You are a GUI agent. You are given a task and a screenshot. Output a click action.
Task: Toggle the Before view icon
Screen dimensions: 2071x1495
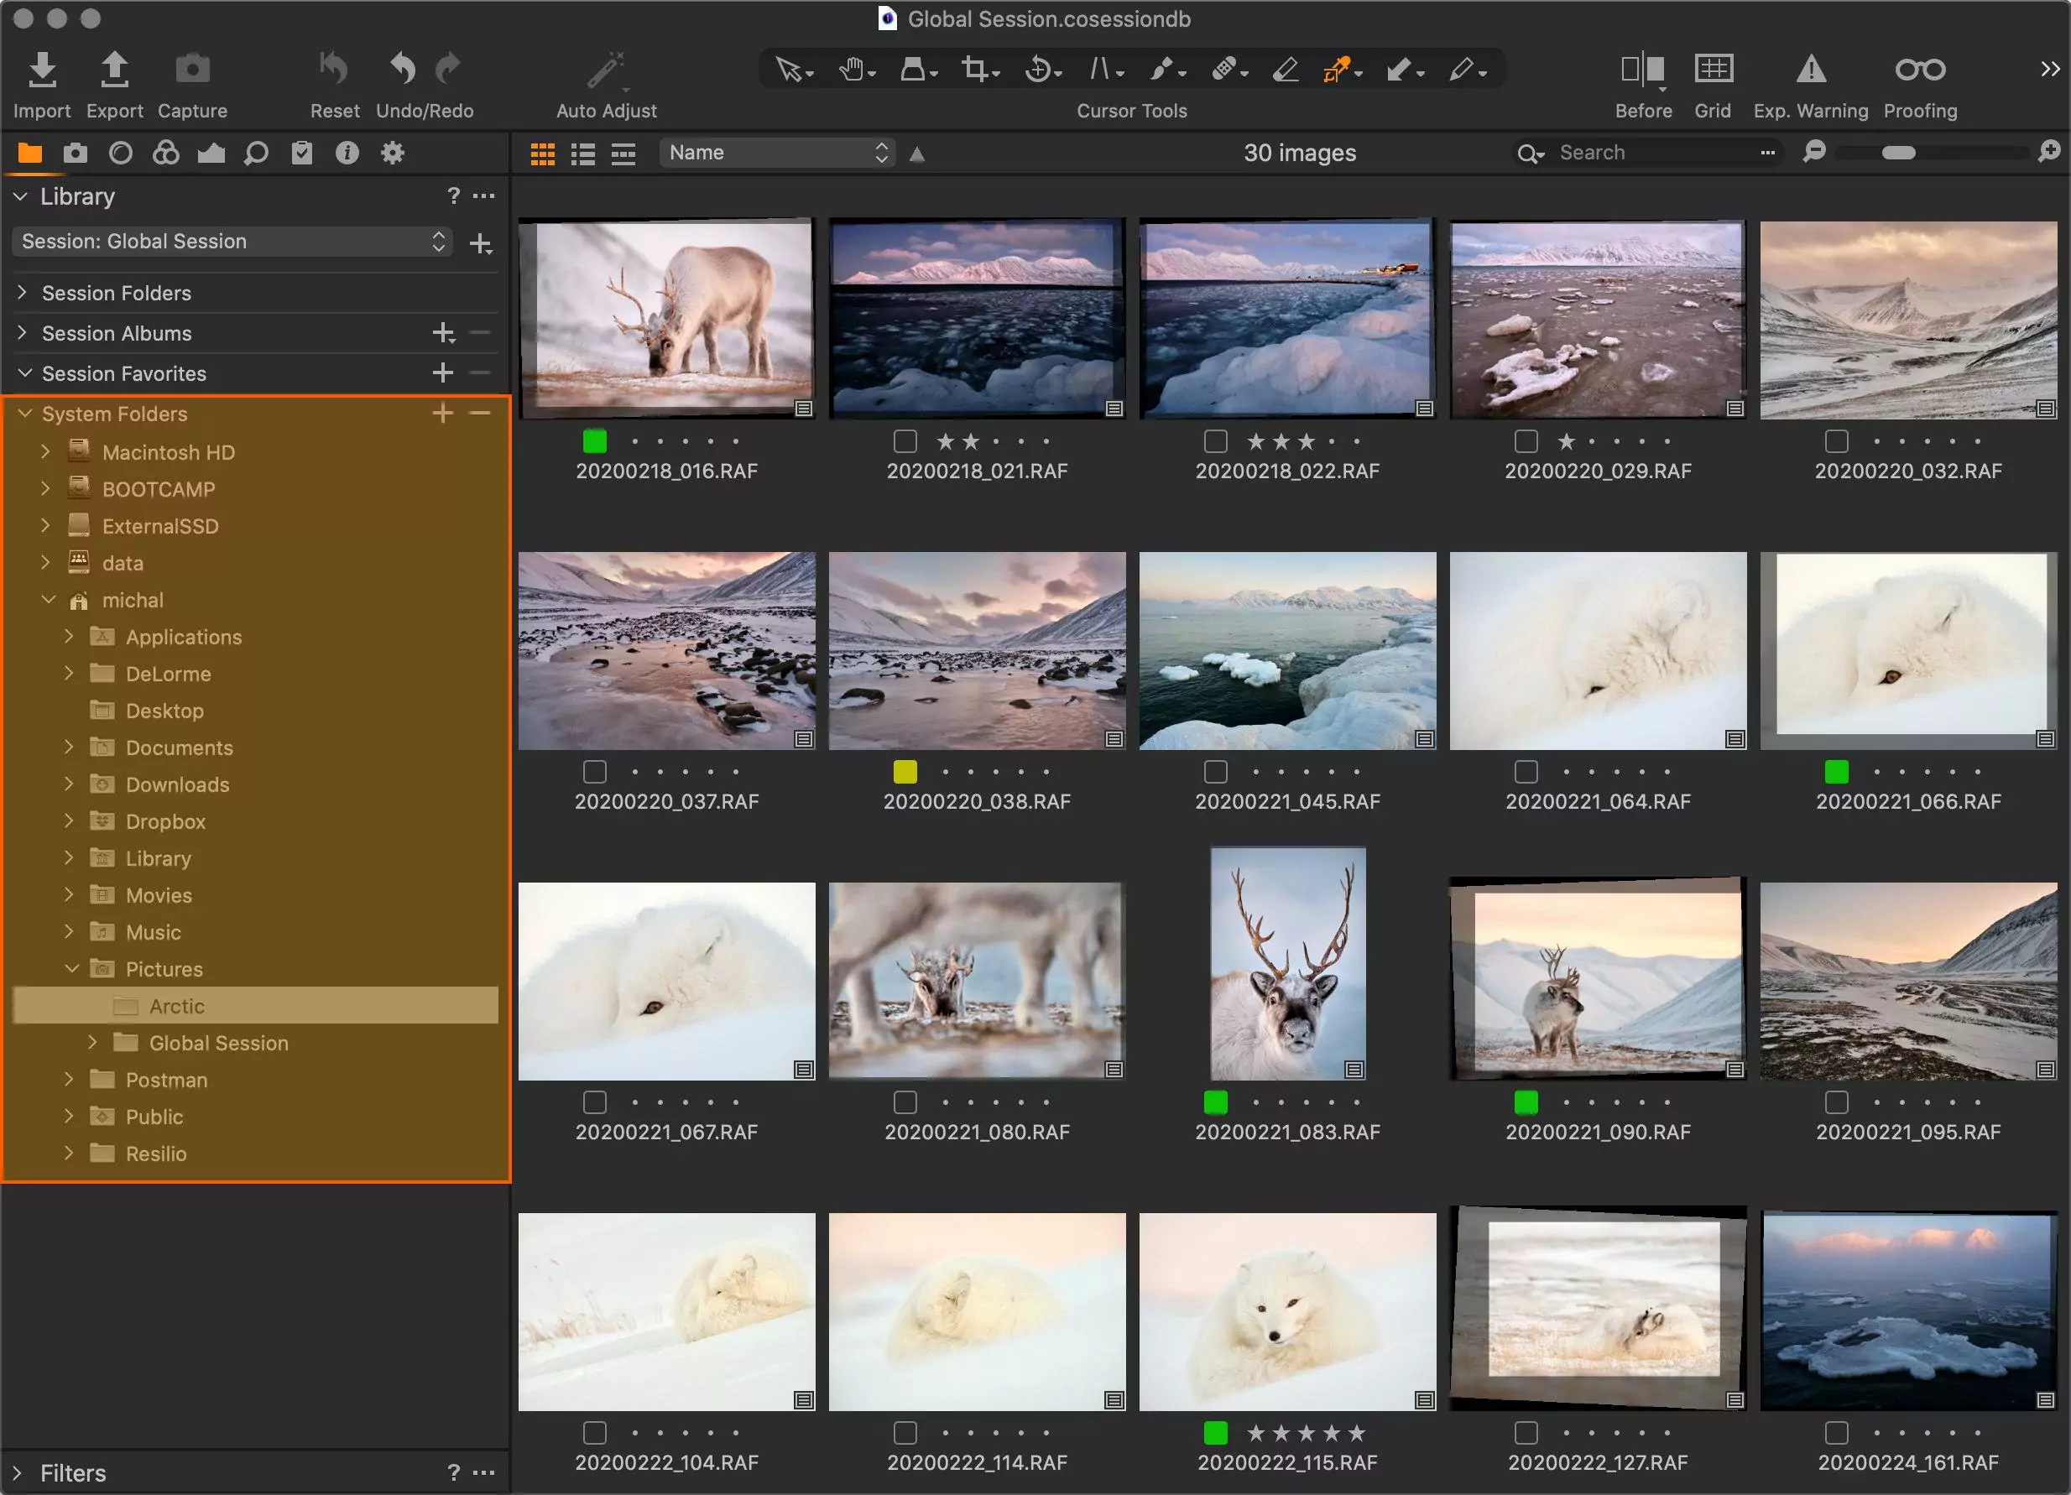tap(1642, 70)
